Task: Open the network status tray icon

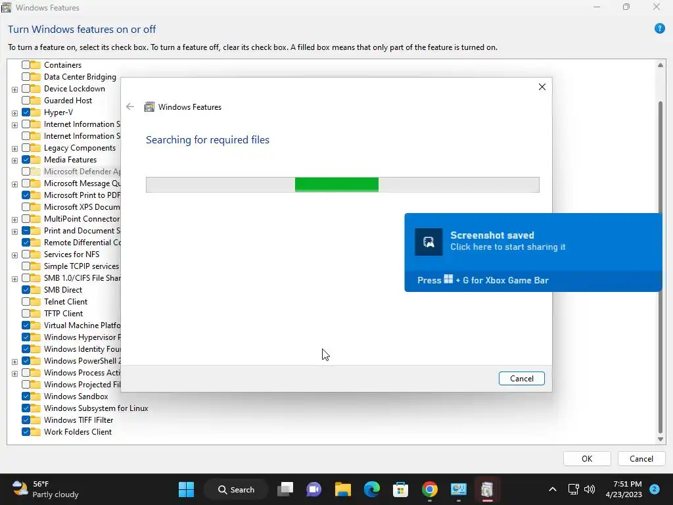Action: point(573,489)
